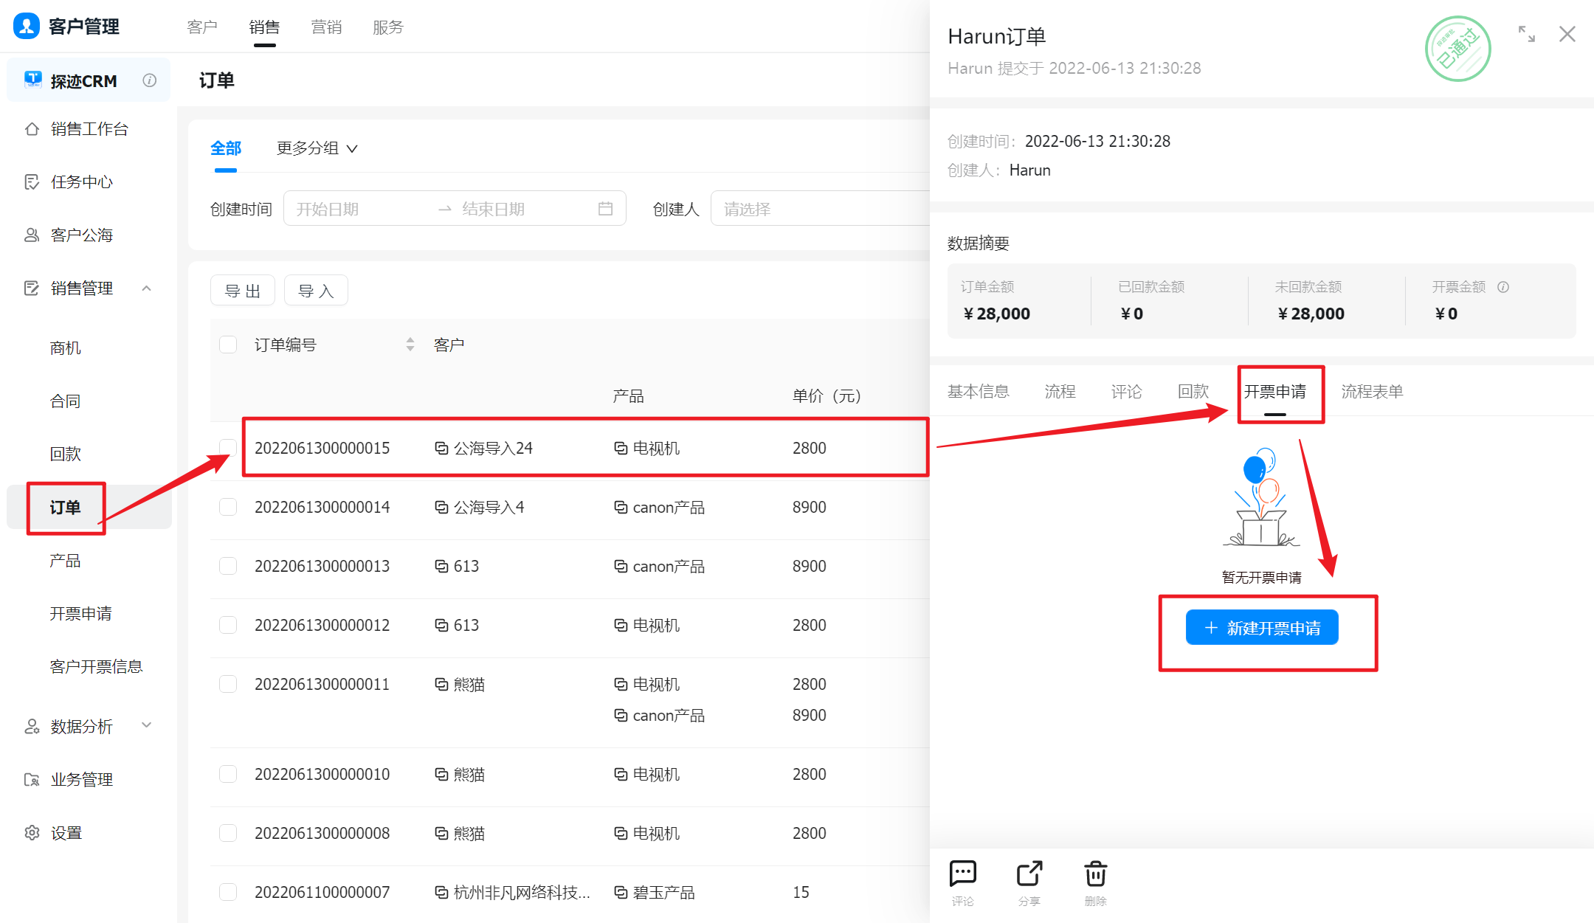The image size is (1594, 923).
Task: Open the calendar icon in date range
Action: click(605, 209)
